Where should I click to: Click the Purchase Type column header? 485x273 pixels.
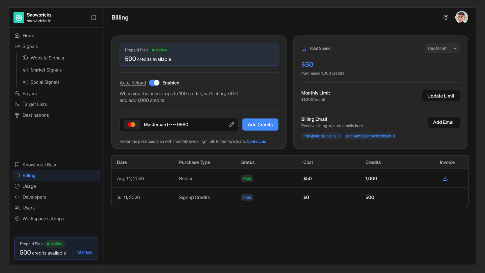tap(194, 162)
